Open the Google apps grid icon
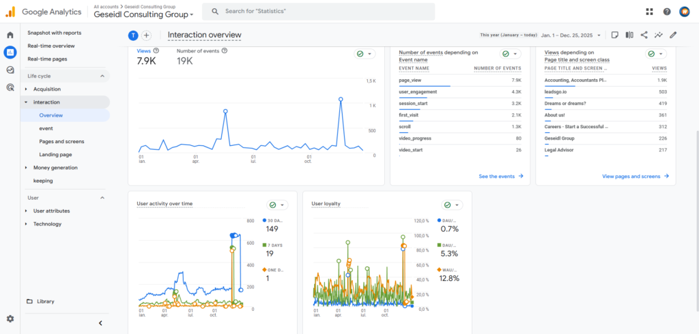 (x=650, y=12)
